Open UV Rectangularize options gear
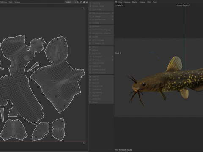This screenshot has height=152, width=203. 112,60
